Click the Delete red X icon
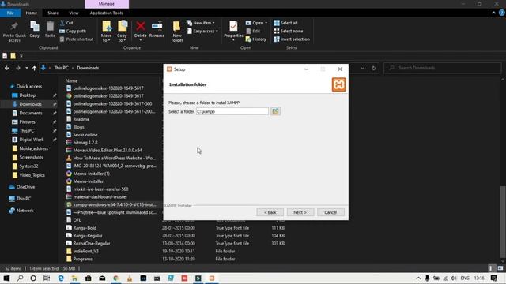The image size is (506, 284). 141,26
